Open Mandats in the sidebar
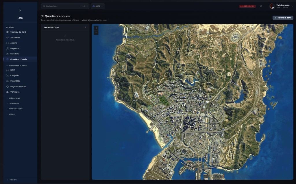 tap(20, 54)
